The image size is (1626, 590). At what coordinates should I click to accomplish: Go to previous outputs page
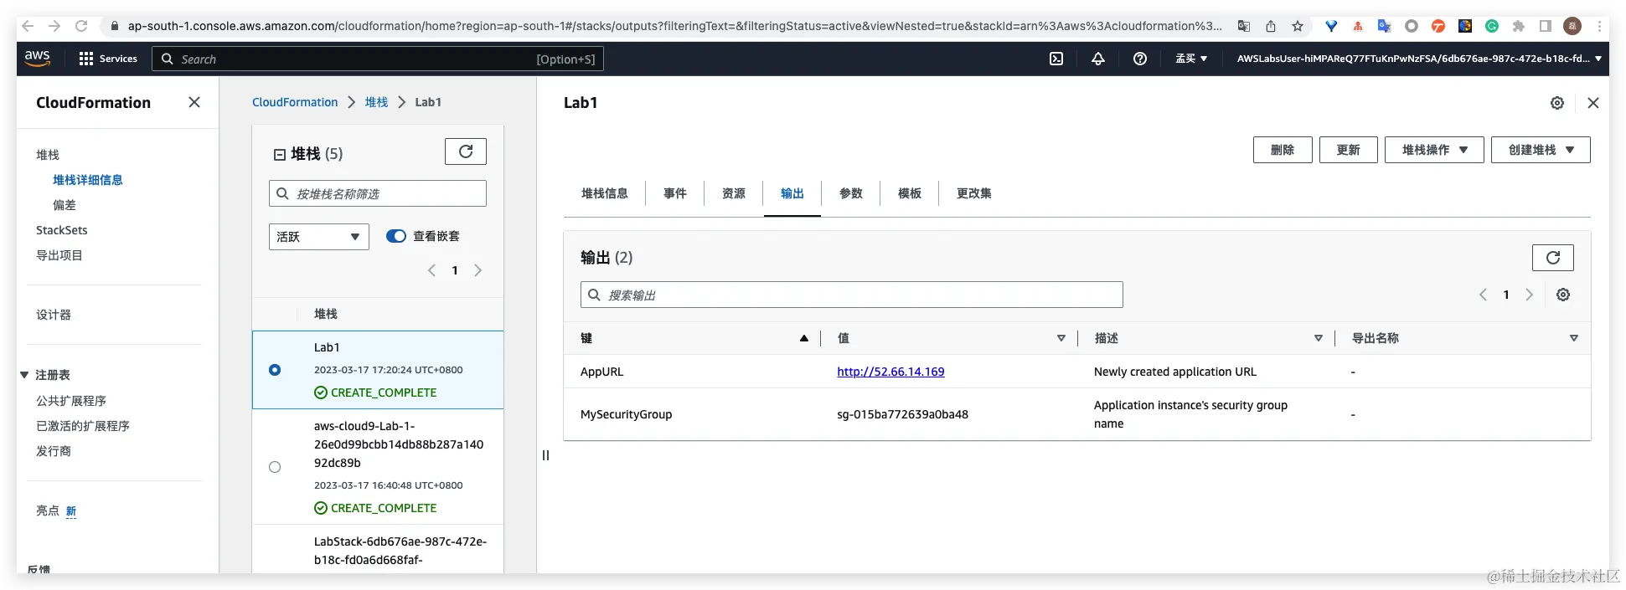coord(1484,295)
